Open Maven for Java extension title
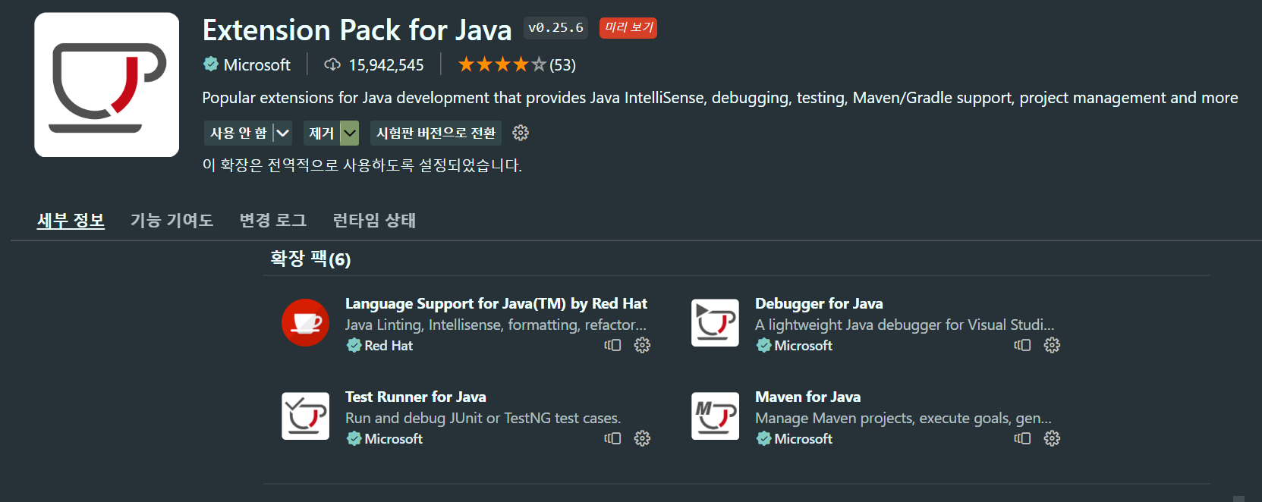Viewport: 1262px width, 502px height. click(807, 397)
